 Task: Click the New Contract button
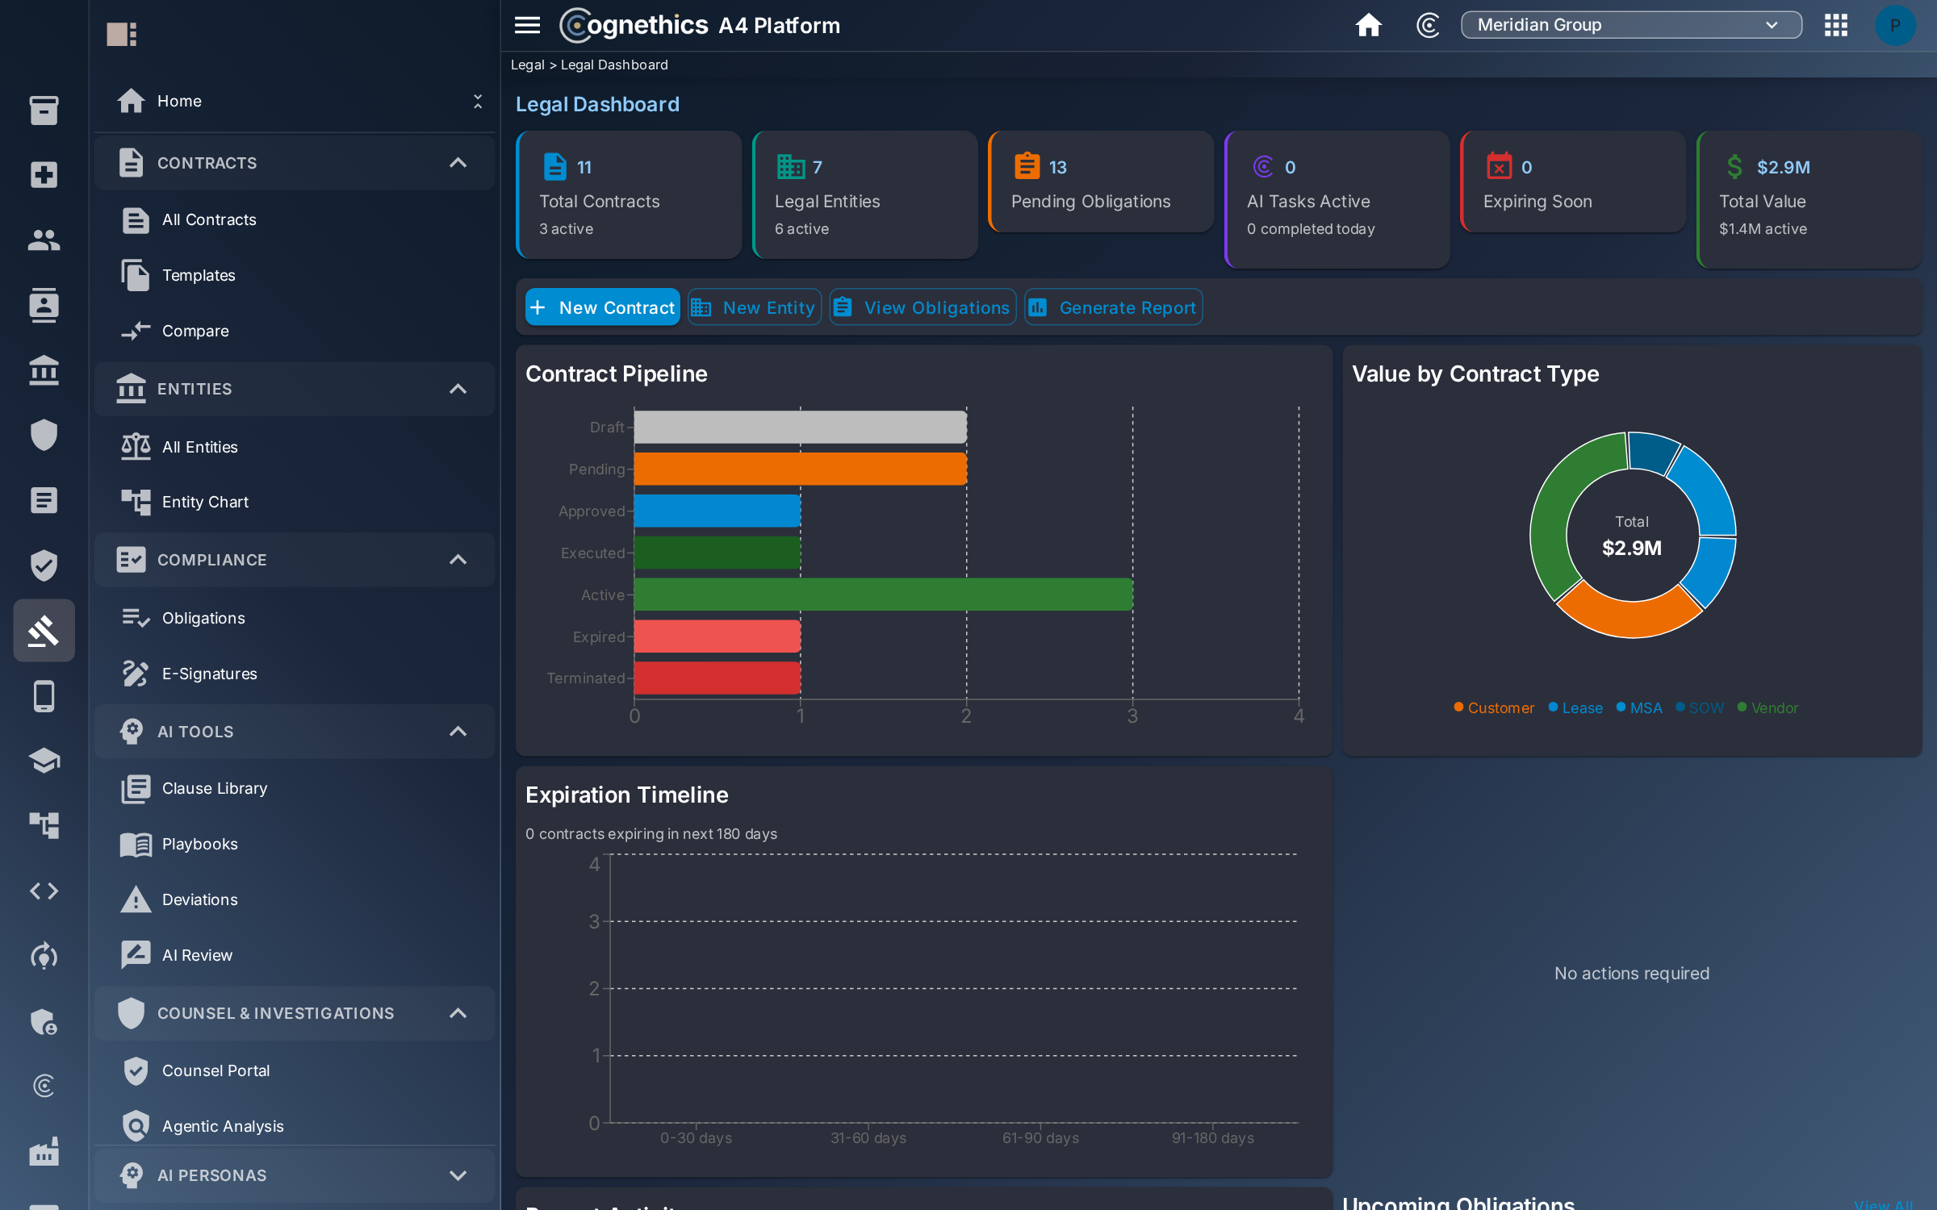click(x=602, y=307)
